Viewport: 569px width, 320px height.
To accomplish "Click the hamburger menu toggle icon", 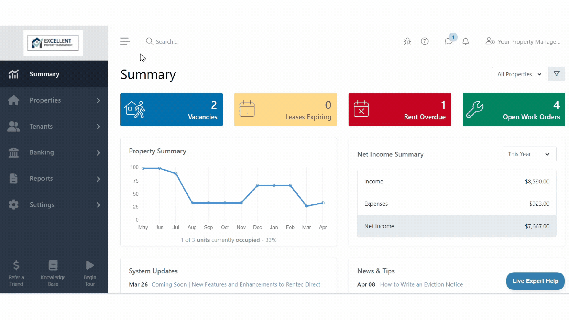I will [125, 41].
